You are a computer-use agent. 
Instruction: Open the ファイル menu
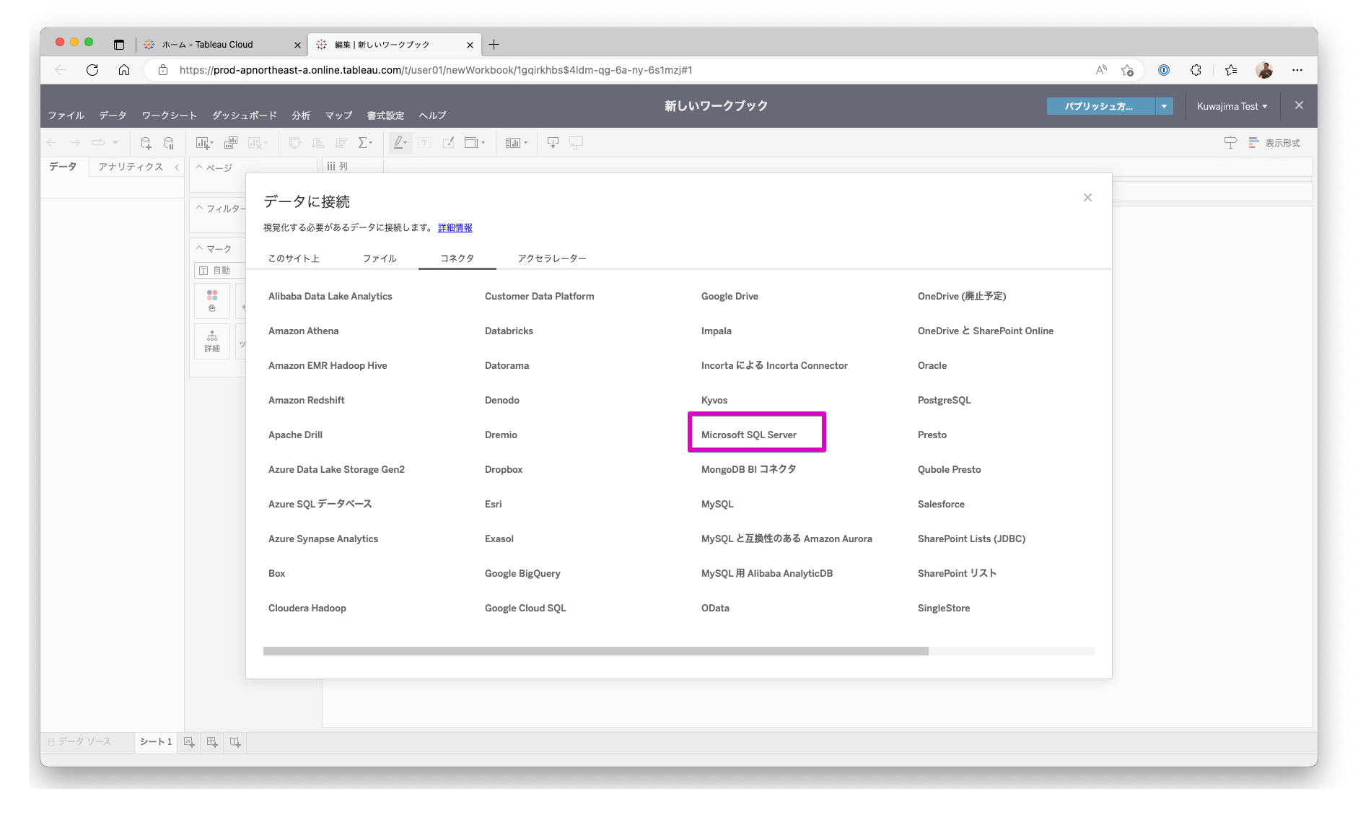point(66,115)
